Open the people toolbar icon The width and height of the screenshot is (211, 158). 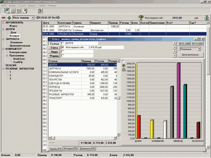pyautogui.click(x=13, y=11)
